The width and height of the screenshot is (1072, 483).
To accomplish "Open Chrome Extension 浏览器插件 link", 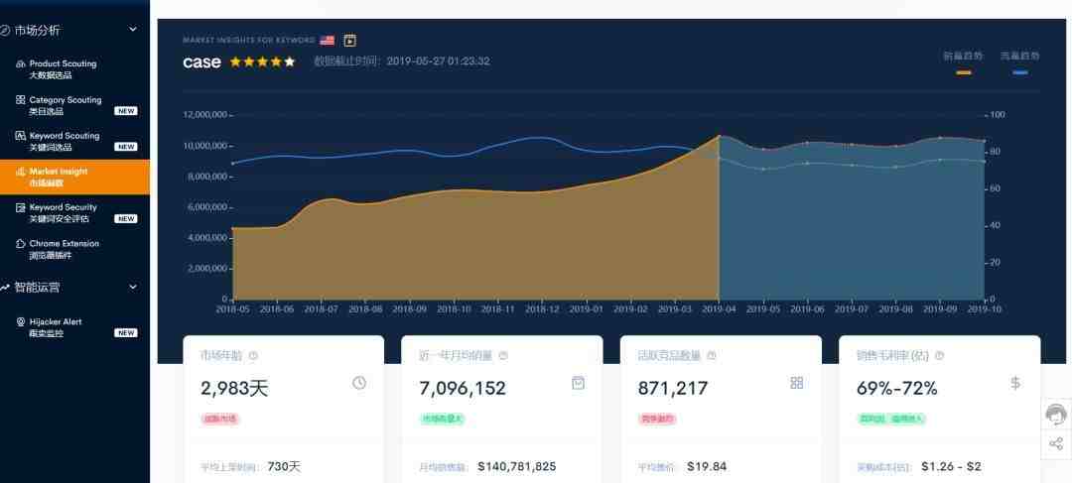I will tap(64, 249).
